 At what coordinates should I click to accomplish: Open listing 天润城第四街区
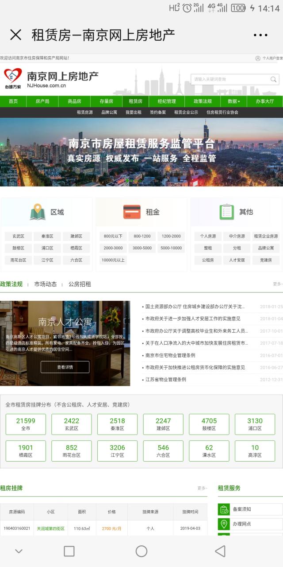point(50,528)
